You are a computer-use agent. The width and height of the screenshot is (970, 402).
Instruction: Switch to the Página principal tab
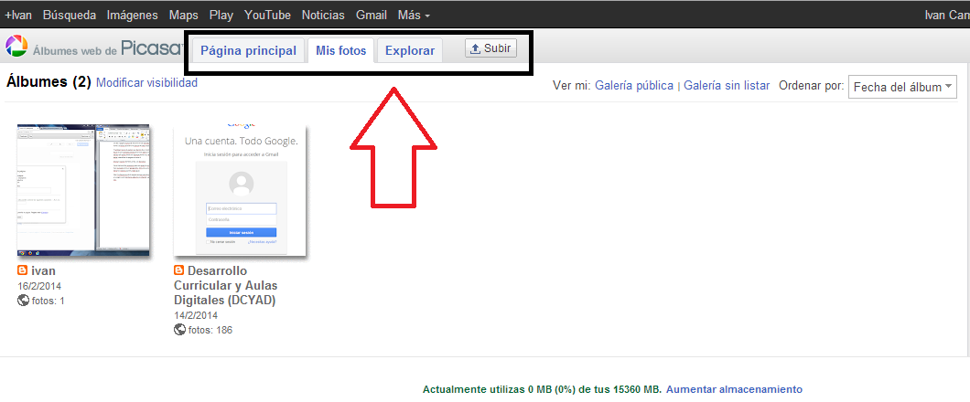click(249, 50)
